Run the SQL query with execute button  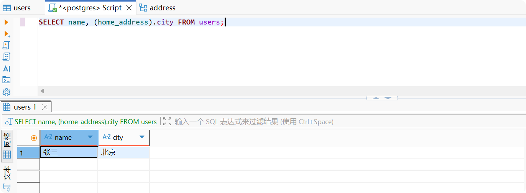[x=7, y=22]
